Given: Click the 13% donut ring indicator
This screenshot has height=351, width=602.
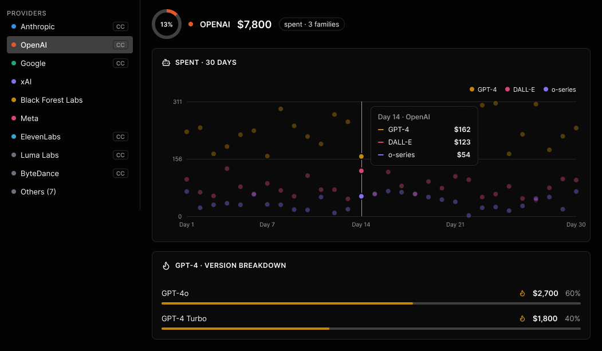Looking at the screenshot, I should point(167,24).
